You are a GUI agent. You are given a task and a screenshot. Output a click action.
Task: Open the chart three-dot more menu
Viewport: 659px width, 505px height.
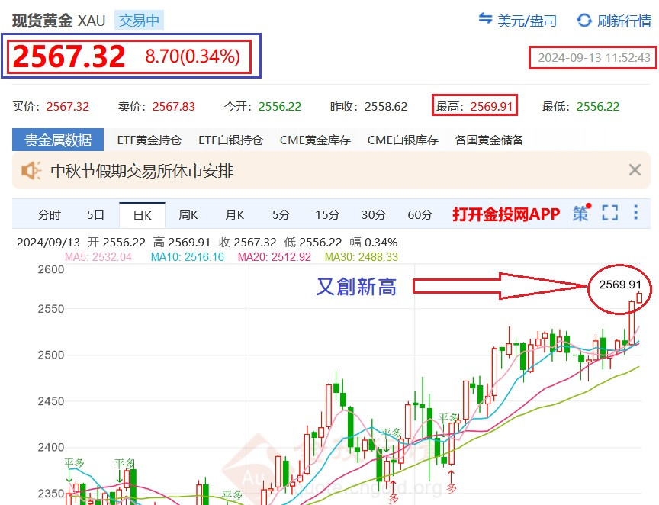[636, 212]
